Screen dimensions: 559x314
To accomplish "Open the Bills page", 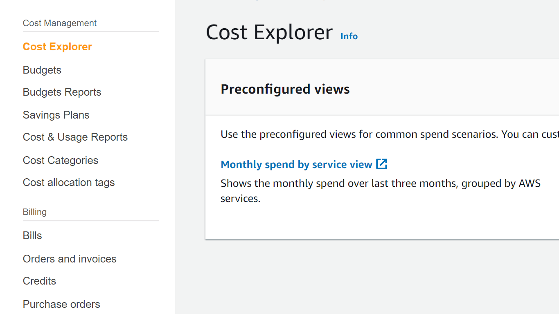I will (32, 235).
